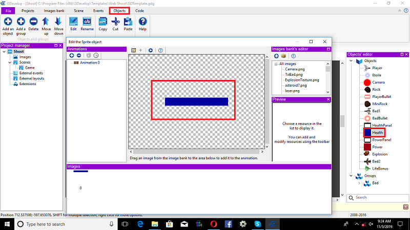410x230 pixels.
Task: Switch to the Events ribbon tab
Action: [x=98, y=11]
